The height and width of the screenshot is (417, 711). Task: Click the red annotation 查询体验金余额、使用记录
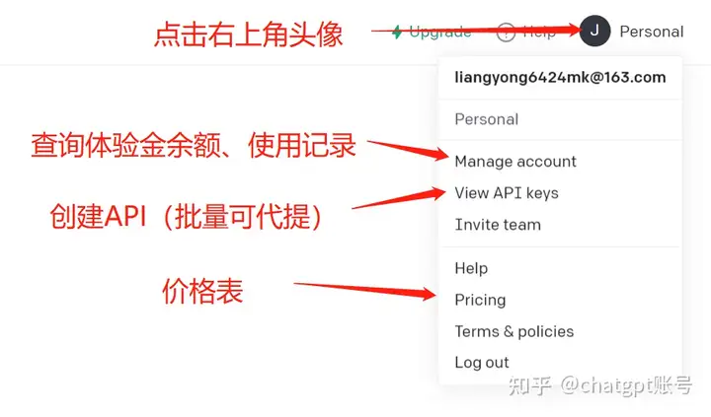pyautogui.click(x=194, y=145)
